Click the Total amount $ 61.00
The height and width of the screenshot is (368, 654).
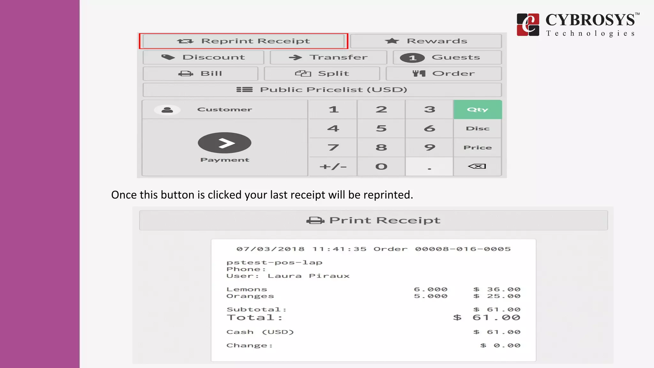(487, 318)
